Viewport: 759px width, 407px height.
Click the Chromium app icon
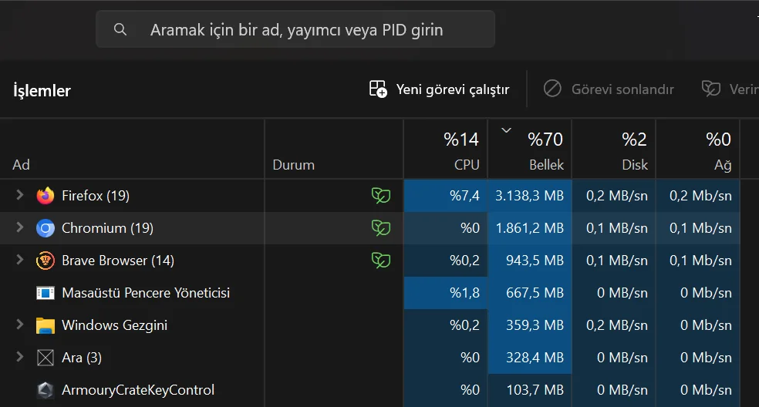(x=46, y=228)
